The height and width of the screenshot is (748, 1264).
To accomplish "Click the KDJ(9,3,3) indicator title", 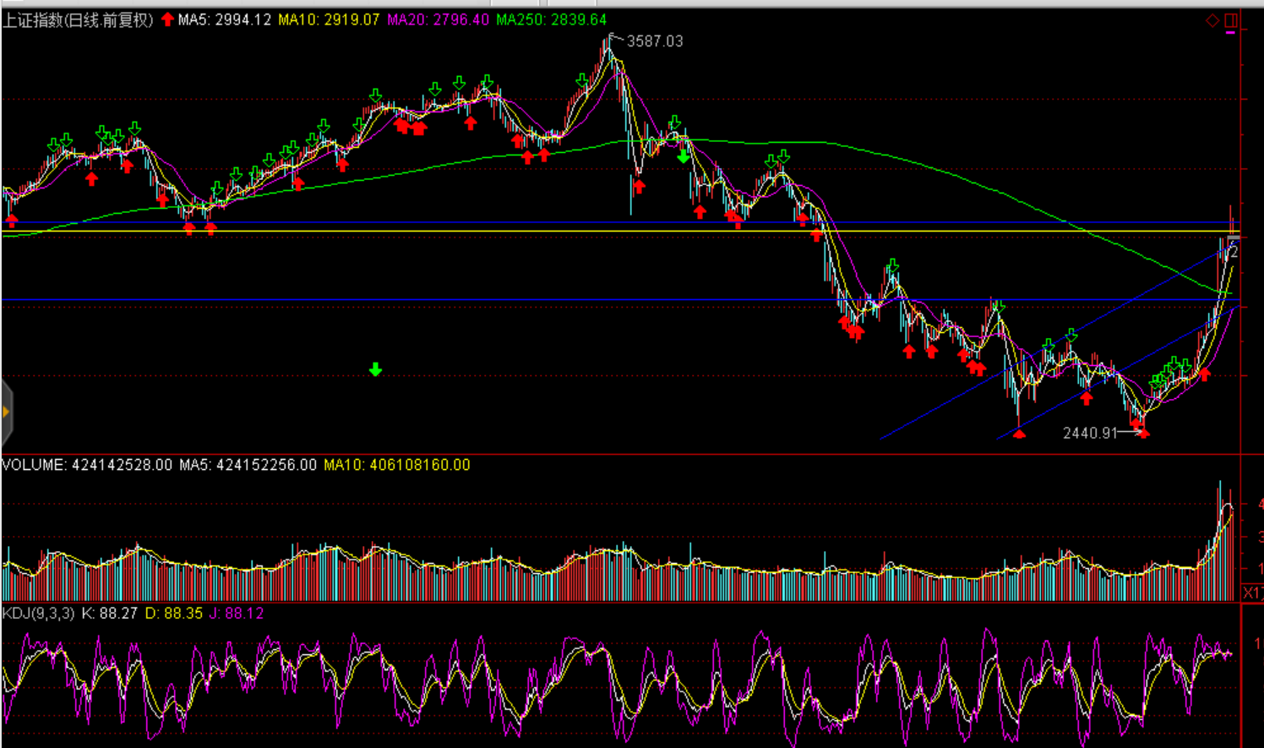I will 38,613.
